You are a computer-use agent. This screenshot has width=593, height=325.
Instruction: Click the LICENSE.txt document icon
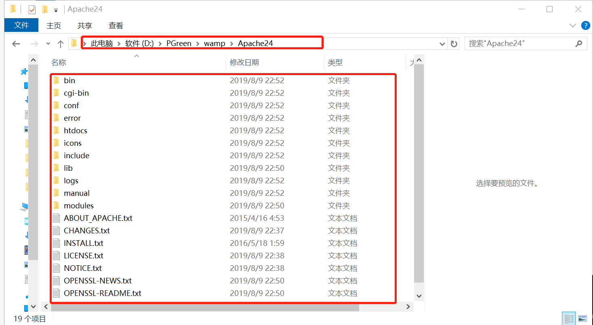click(57, 256)
